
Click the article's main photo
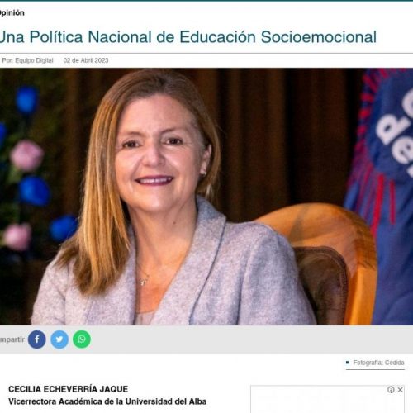[206, 197]
